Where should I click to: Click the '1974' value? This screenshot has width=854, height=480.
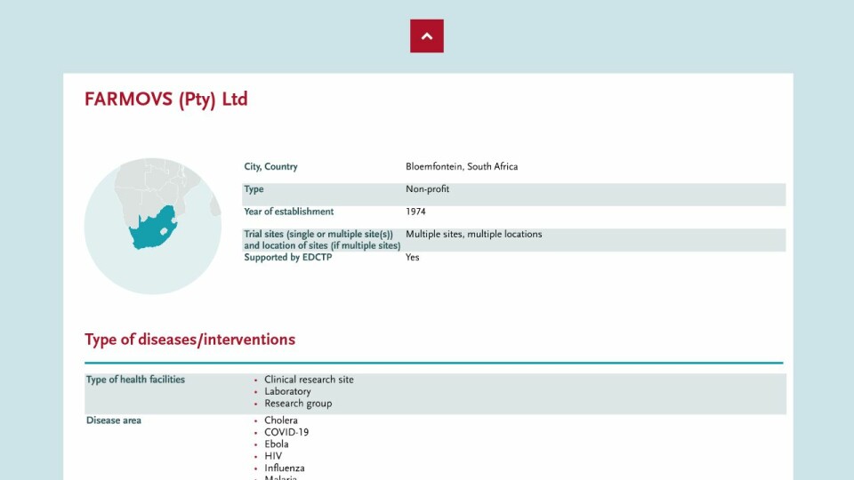click(x=415, y=212)
